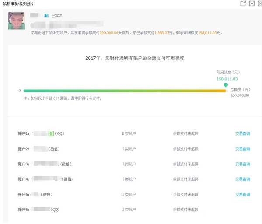Click orange 1,988.97 paid amount text
Viewport: 262px width, 224px height.
click(x=162, y=33)
